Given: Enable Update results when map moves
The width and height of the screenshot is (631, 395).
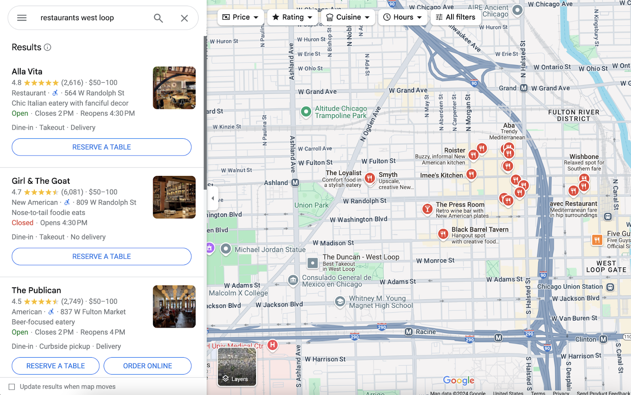Looking at the screenshot, I should 13,387.
